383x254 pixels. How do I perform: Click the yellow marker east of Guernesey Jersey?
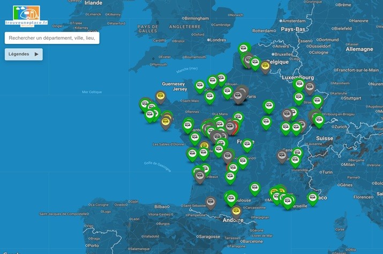[161, 96]
